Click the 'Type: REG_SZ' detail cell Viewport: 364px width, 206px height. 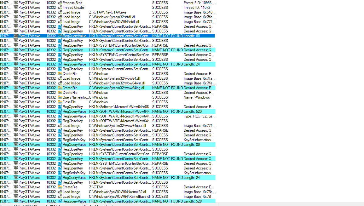[199, 116]
